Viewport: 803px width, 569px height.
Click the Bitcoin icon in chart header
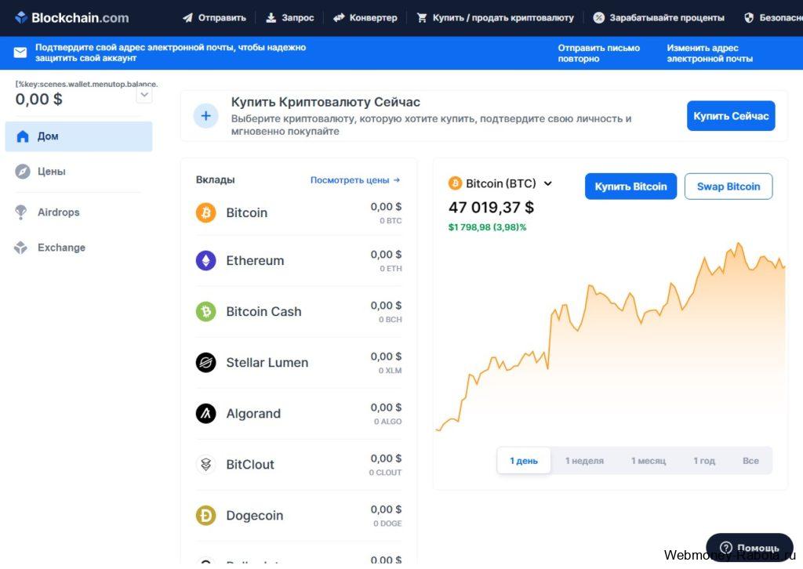tap(455, 183)
